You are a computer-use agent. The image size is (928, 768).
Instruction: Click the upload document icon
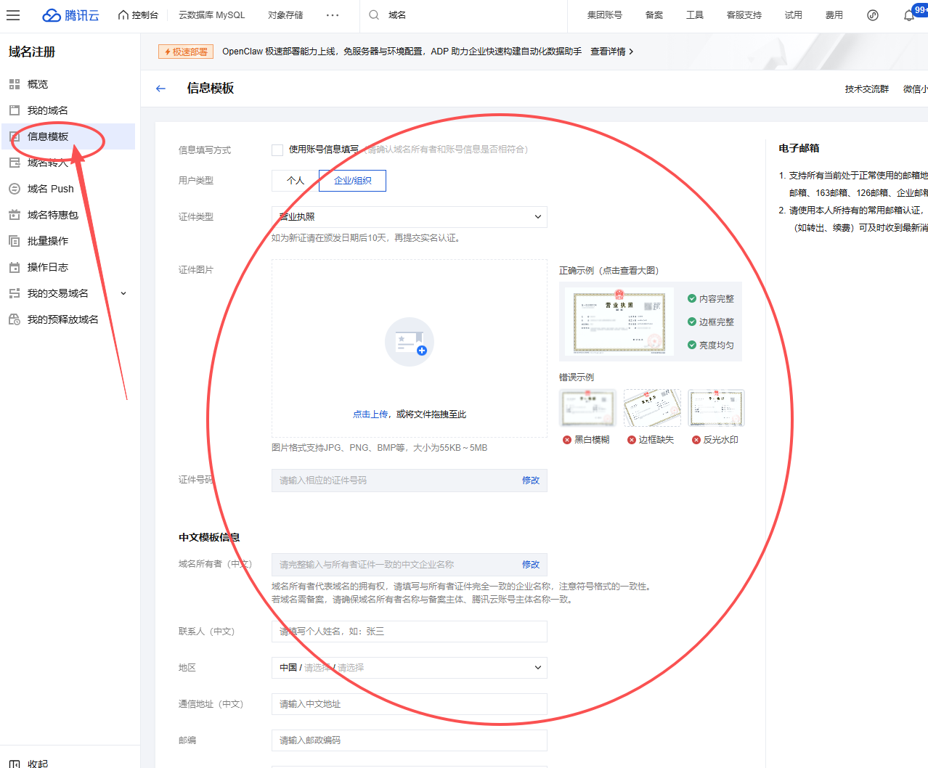(410, 342)
